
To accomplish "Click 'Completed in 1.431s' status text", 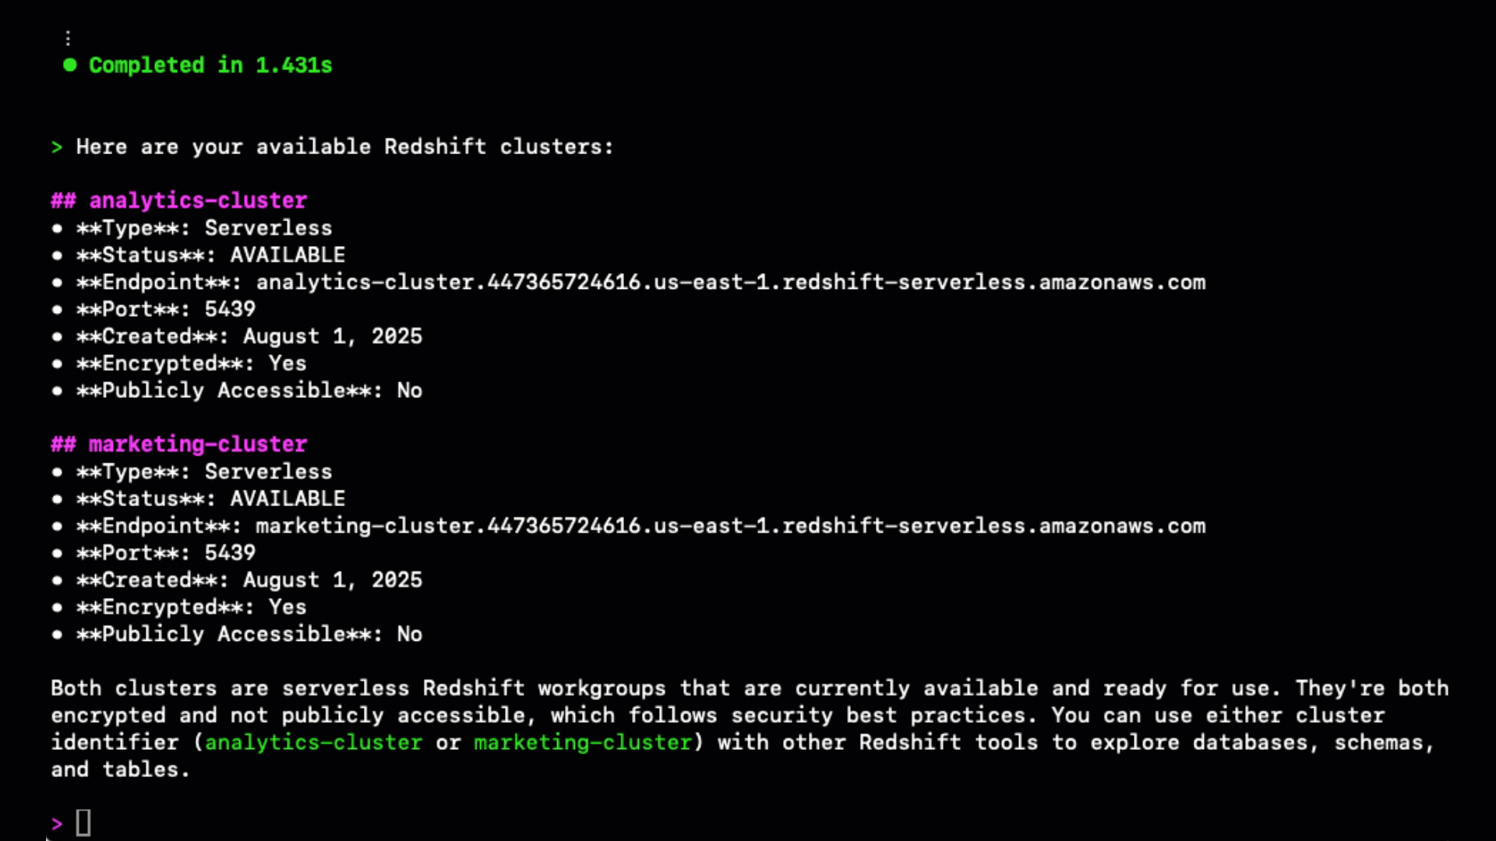I will click(210, 65).
